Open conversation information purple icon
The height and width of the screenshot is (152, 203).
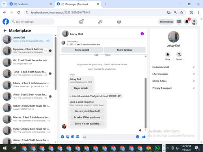point(142,34)
